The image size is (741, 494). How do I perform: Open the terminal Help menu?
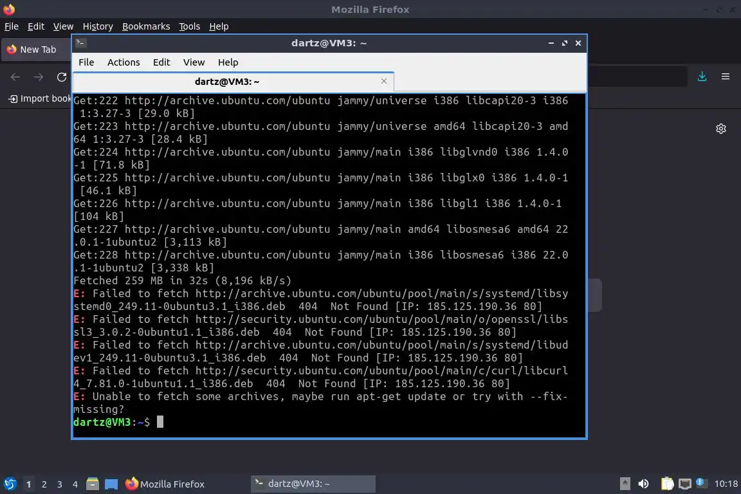tap(228, 62)
